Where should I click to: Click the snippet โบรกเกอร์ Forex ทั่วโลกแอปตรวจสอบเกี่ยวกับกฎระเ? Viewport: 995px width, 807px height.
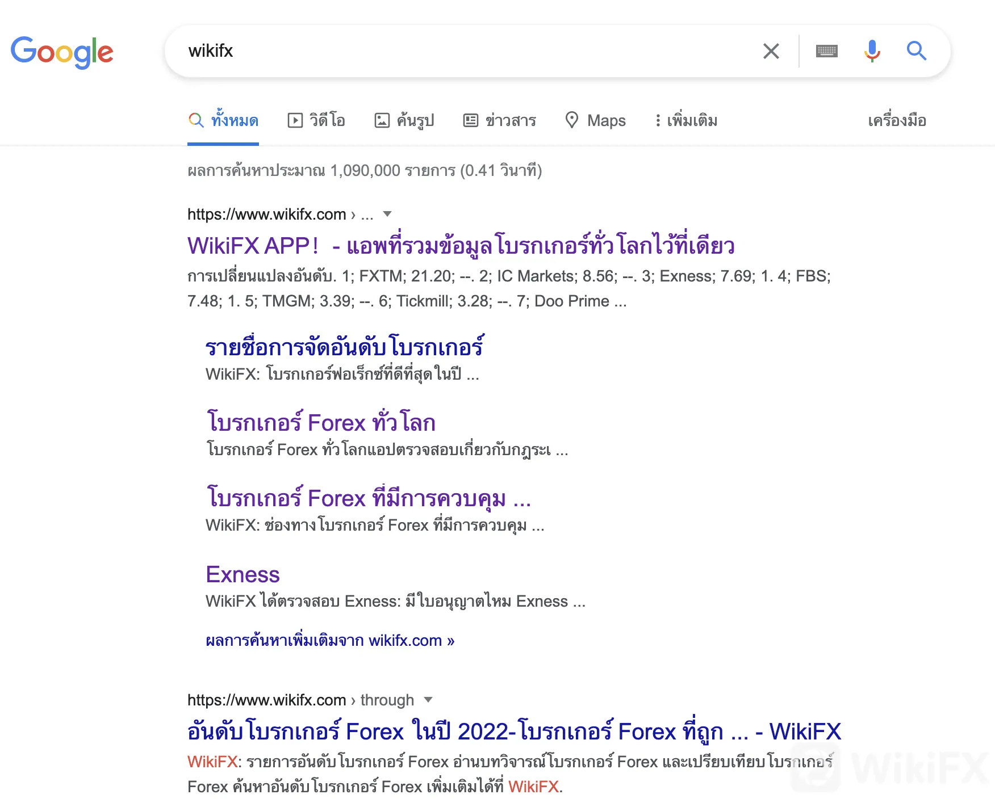(387, 449)
